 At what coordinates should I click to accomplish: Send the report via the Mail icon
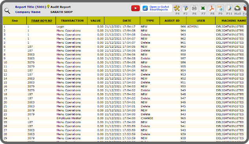click(238, 8)
